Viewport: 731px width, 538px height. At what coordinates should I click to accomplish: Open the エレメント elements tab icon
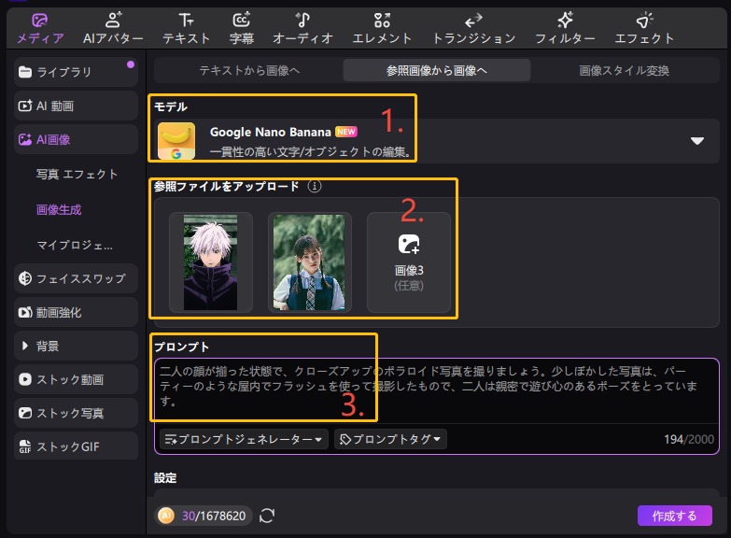tap(382, 20)
